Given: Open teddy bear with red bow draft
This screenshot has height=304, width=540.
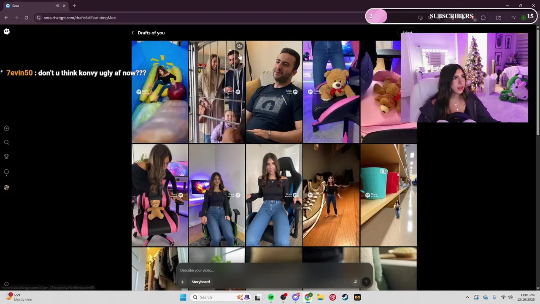Looking at the screenshot, I should tap(331, 92).
